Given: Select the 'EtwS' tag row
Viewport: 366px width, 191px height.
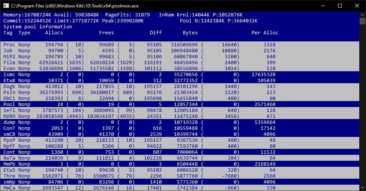Looking at the screenshot, I should tap(180, 170).
